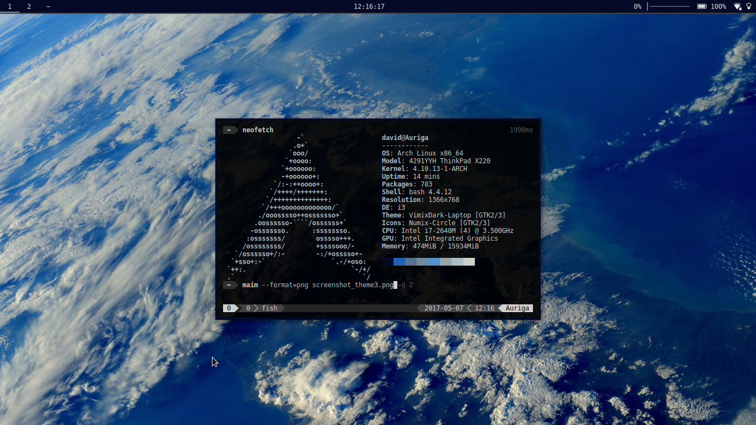The width and height of the screenshot is (756, 425).
Task: Select the Memory: 474MiB / 15934MiB line
Action: coord(430,246)
